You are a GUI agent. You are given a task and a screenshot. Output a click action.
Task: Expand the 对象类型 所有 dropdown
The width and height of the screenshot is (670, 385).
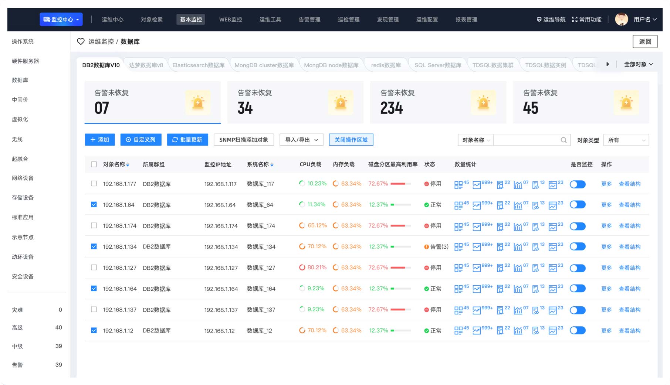[626, 140]
